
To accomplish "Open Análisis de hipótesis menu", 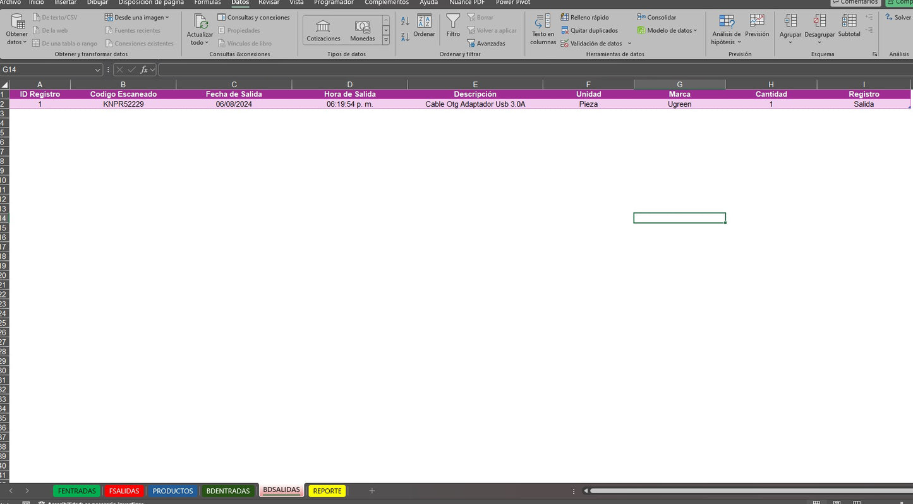I will tap(726, 30).
